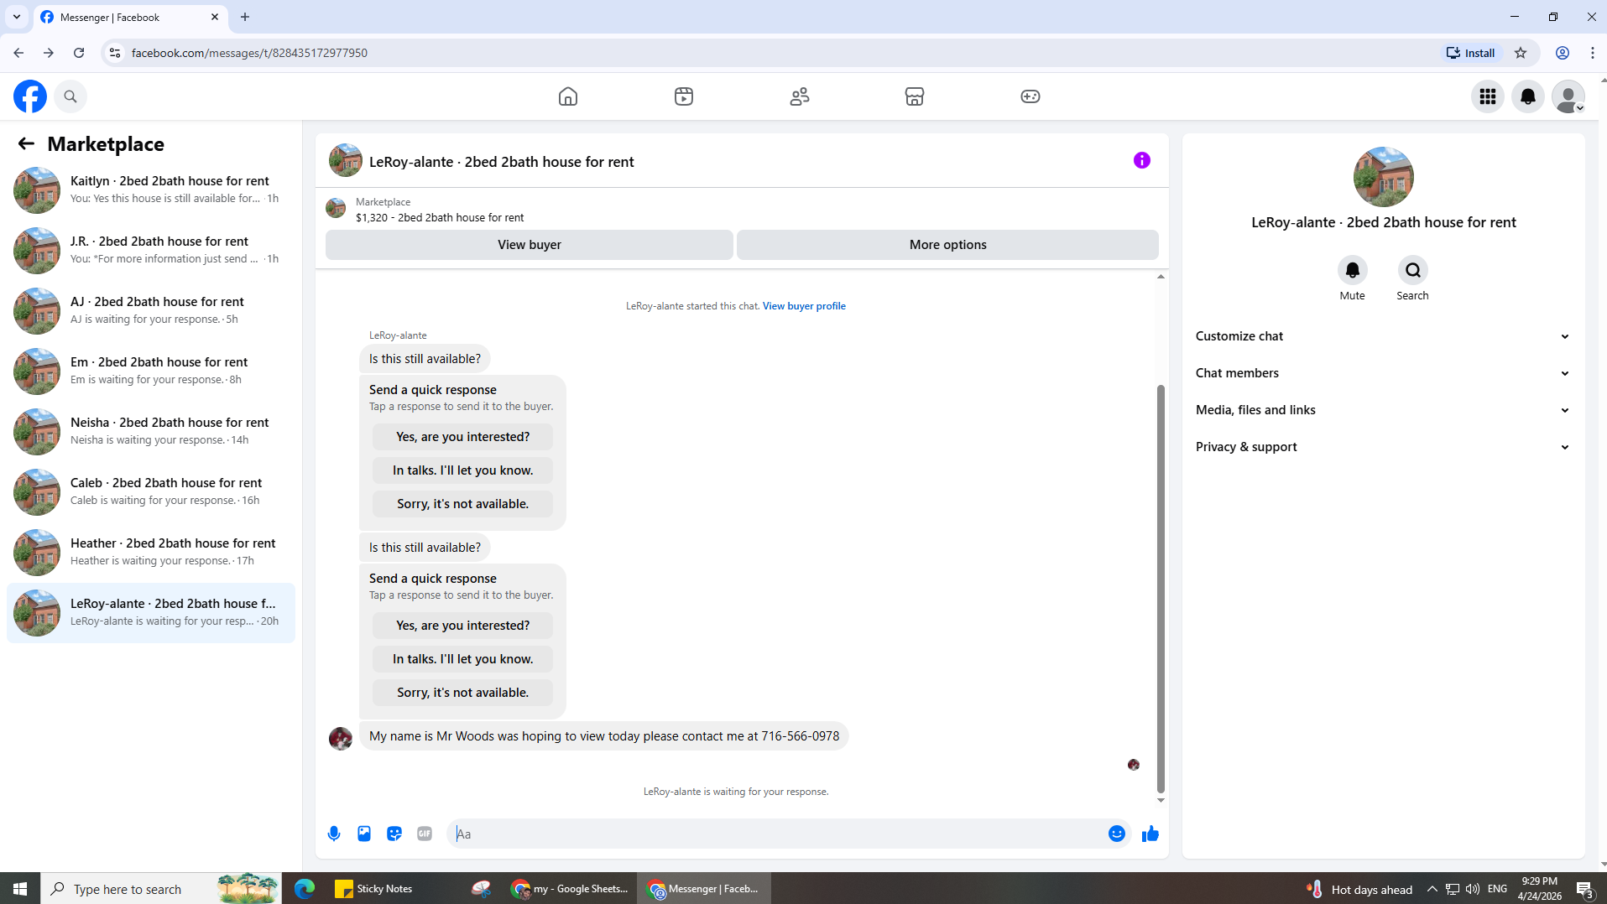Open the Friends icon

click(800, 96)
